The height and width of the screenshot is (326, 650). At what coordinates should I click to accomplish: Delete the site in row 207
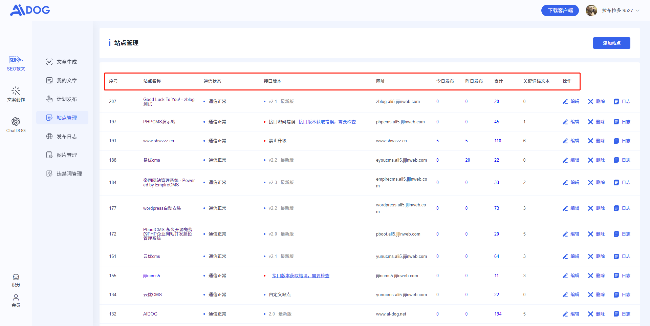[596, 101]
